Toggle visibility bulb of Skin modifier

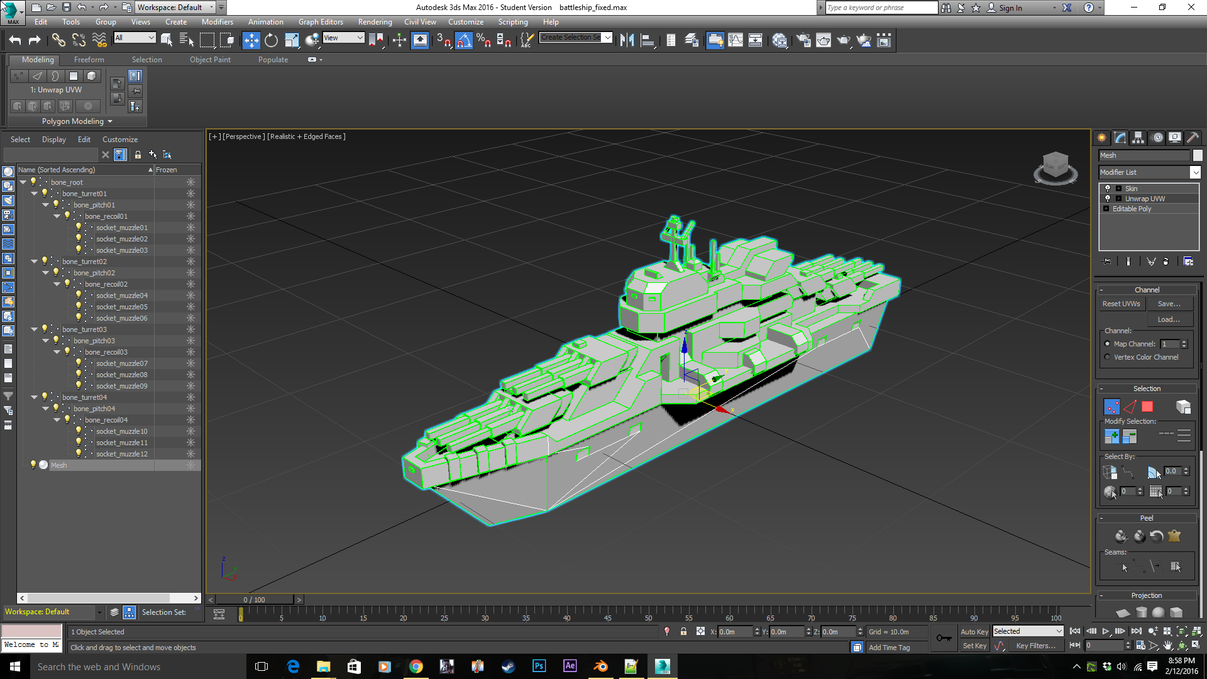coord(1108,188)
